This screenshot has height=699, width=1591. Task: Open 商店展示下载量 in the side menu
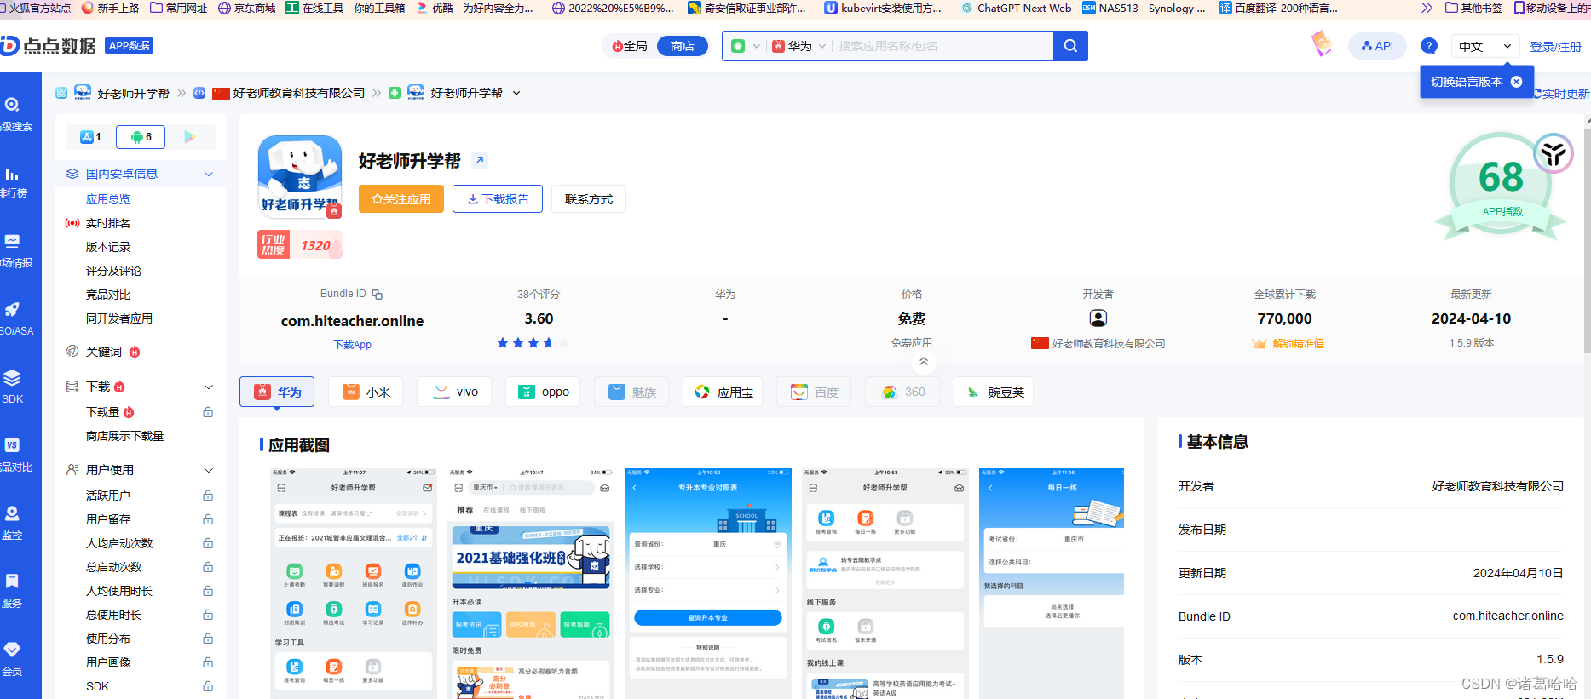coord(124,436)
